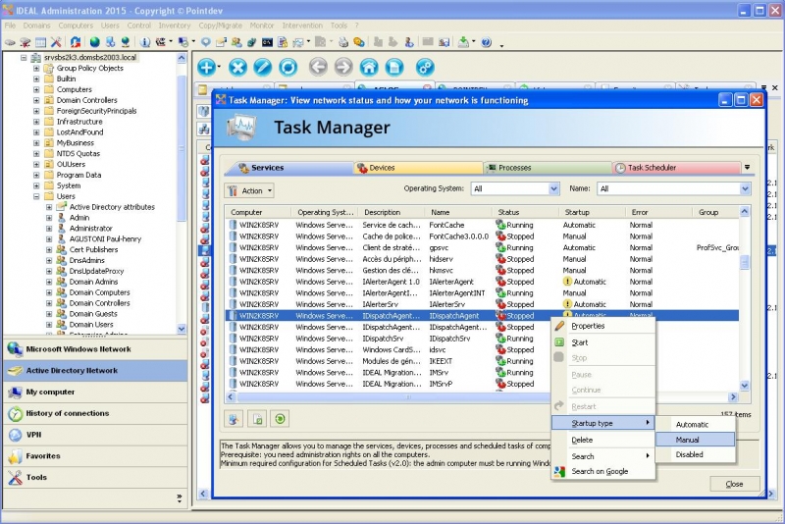785x524 pixels.
Task: Switch to the Services tab
Action: pyautogui.click(x=289, y=168)
